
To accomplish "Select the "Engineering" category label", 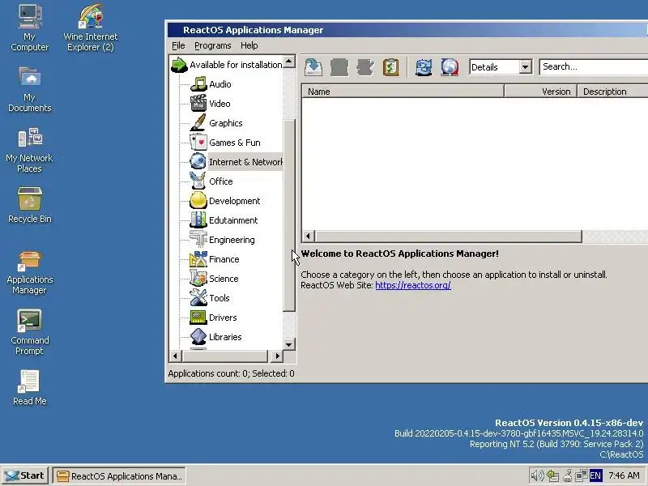I will click(232, 240).
